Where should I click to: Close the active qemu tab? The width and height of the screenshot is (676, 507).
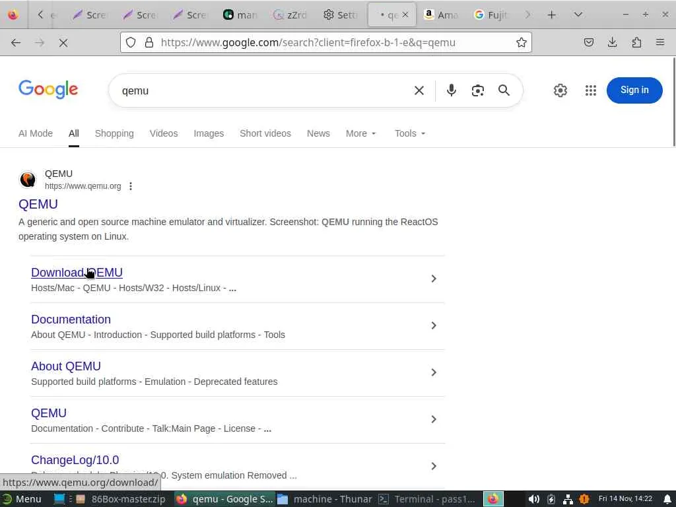tap(405, 15)
